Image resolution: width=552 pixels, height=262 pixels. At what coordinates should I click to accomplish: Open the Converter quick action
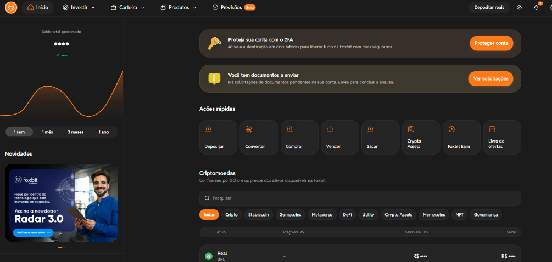259,138
